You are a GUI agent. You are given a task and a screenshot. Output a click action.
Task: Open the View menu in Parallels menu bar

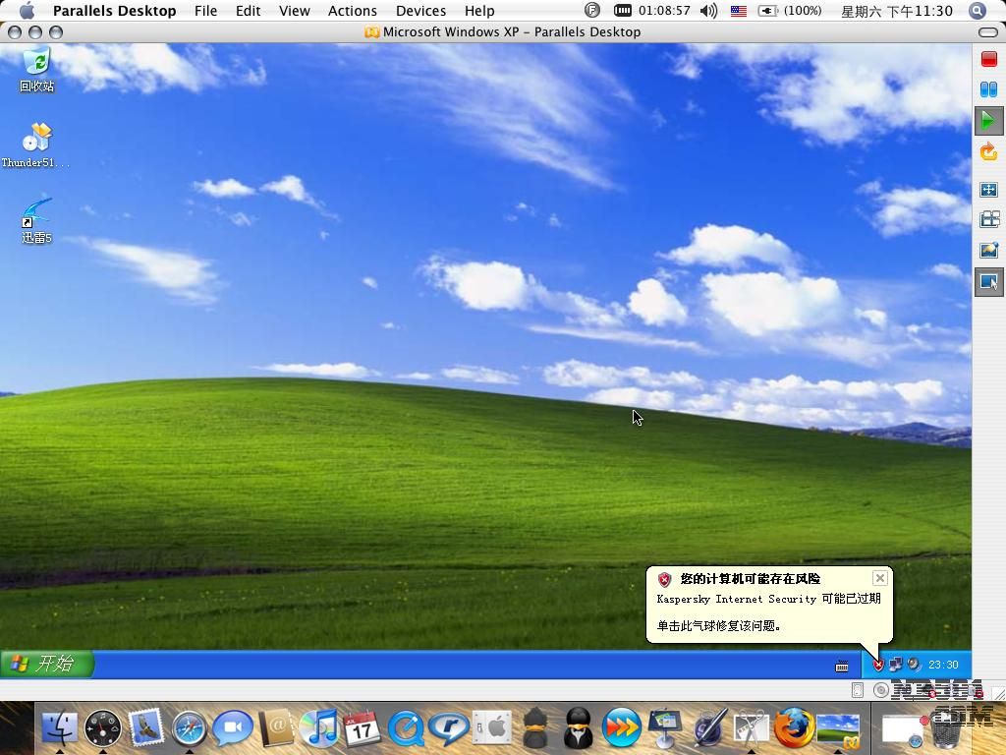click(x=294, y=11)
